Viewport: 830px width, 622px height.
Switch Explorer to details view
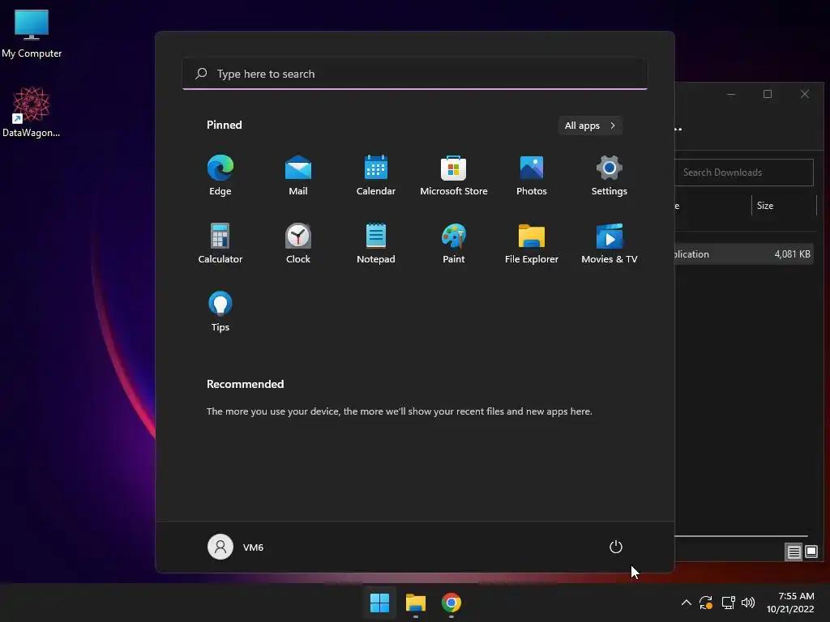794,552
